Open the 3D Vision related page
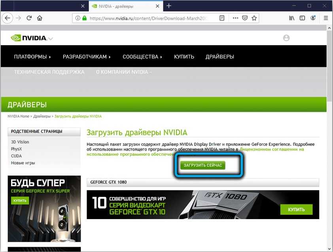Image resolution: width=333 pixels, height=252 pixels. 20,142
